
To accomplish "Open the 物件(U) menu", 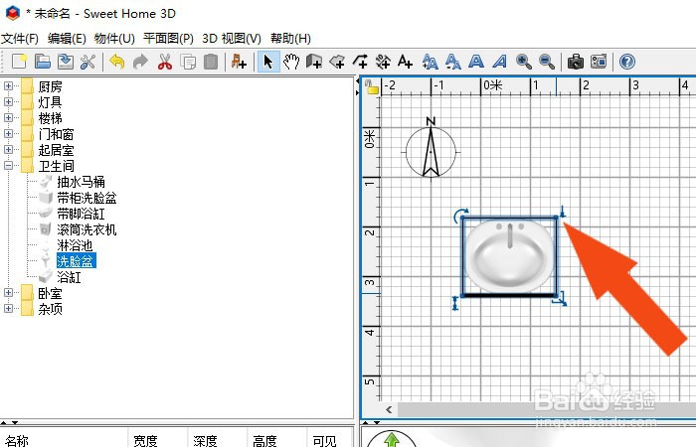I will [114, 39].
